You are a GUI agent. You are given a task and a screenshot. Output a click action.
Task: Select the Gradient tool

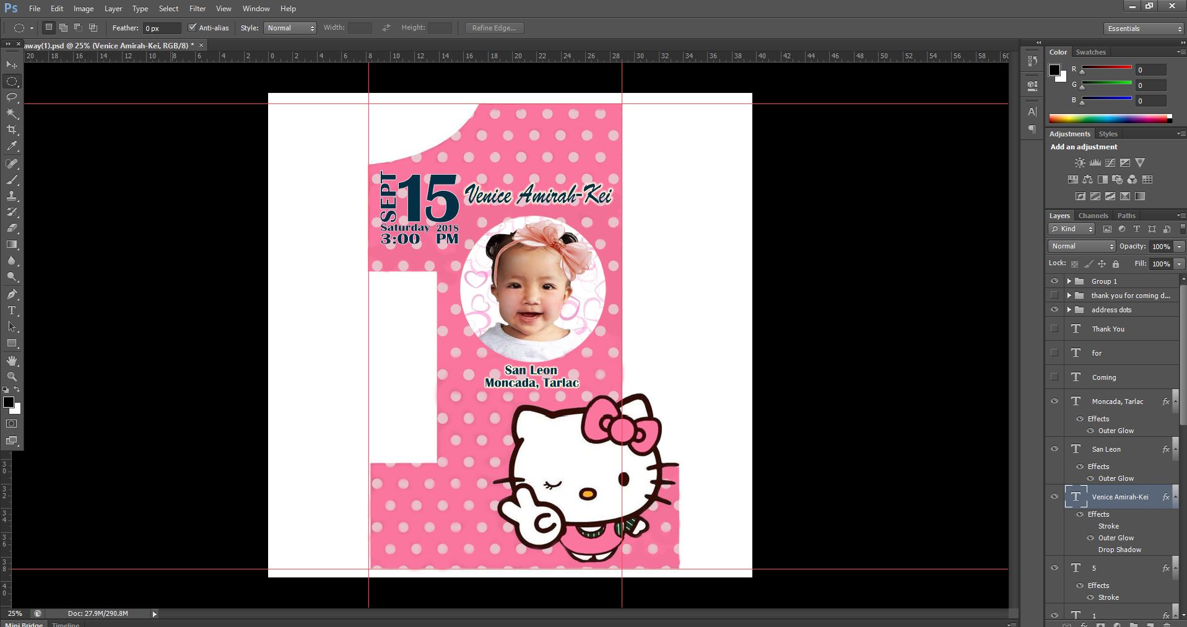12,245
